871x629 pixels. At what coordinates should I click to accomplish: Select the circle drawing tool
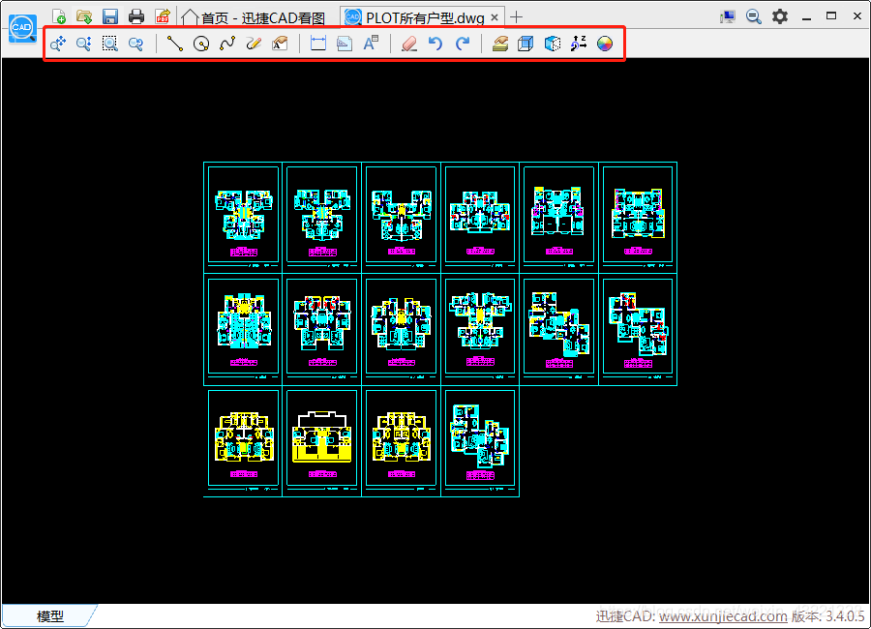201,44
